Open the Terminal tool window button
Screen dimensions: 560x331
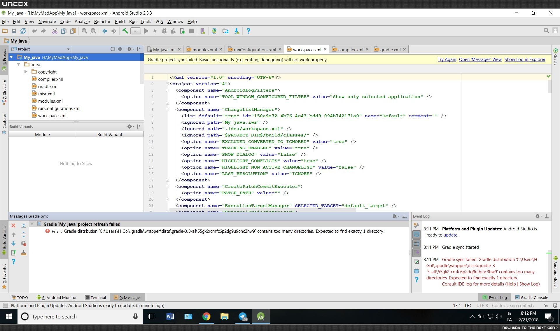pyautogui.click(x=95, y=297)
